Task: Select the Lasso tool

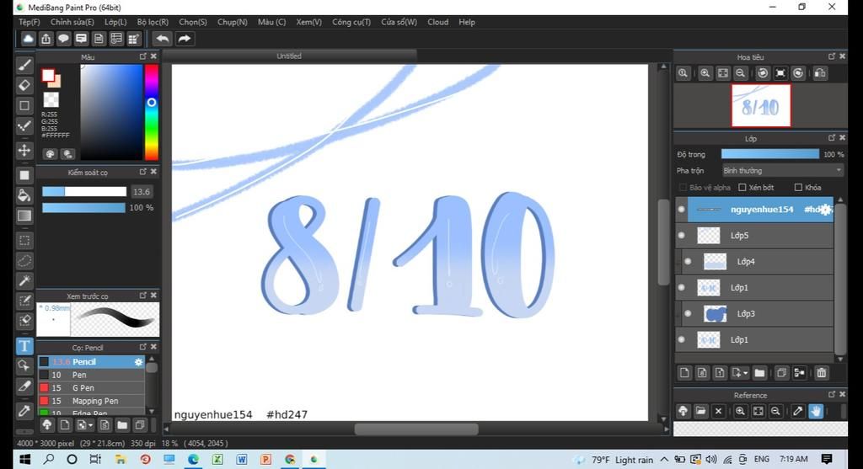Action: [24, 261]
